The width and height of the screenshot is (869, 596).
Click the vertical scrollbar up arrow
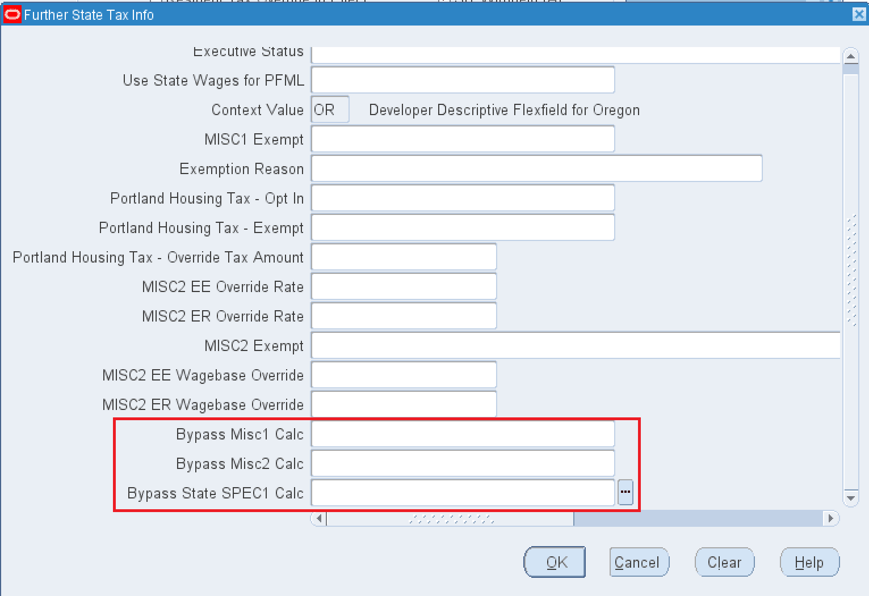point(851,56)
